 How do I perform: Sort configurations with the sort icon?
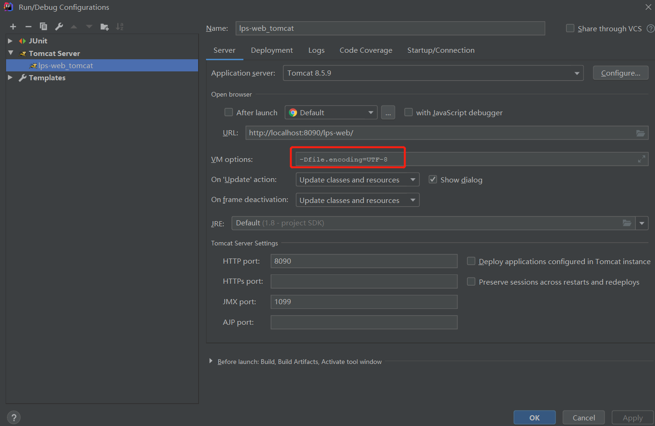pos(120,27)
